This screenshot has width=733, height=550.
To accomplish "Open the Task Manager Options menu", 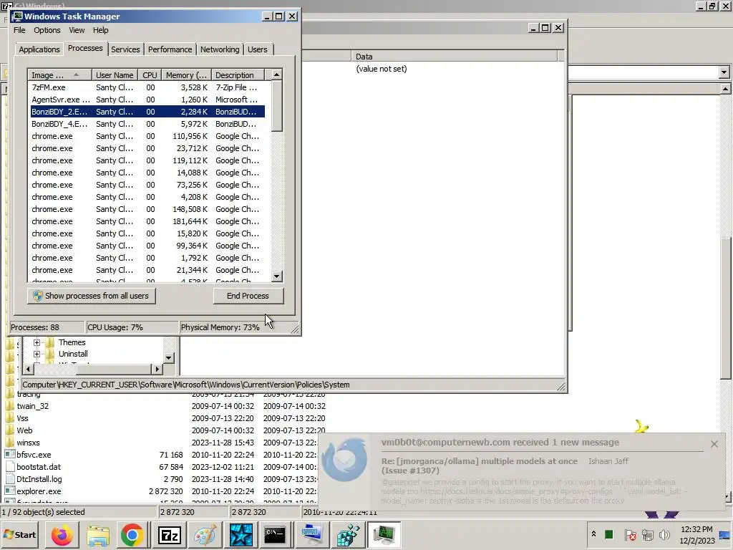I will tap(47, 30).
